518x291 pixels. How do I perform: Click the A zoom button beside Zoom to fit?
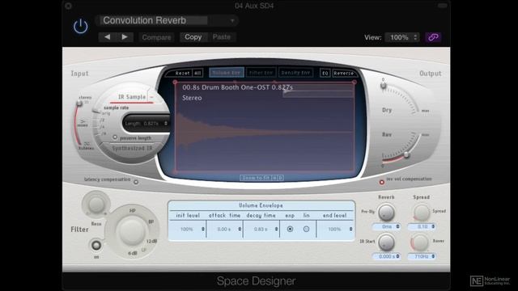274,178
